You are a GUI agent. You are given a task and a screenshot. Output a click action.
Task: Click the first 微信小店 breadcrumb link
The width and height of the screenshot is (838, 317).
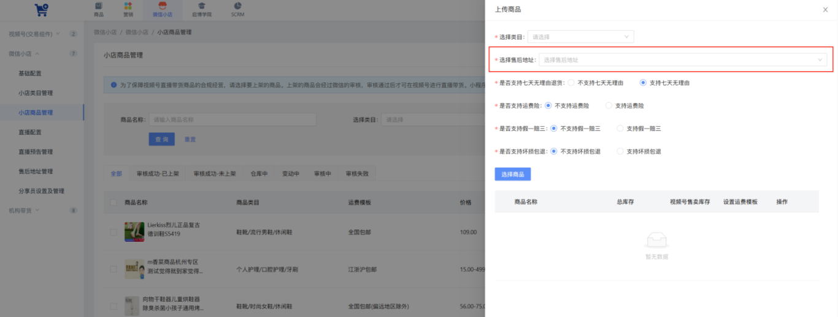click(105, 32)
